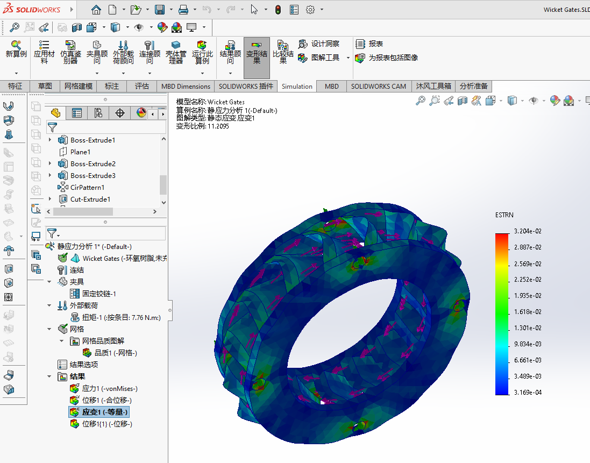
Task: Expand the Boss-Extrude2 feature
Action: tap(50, 163)
